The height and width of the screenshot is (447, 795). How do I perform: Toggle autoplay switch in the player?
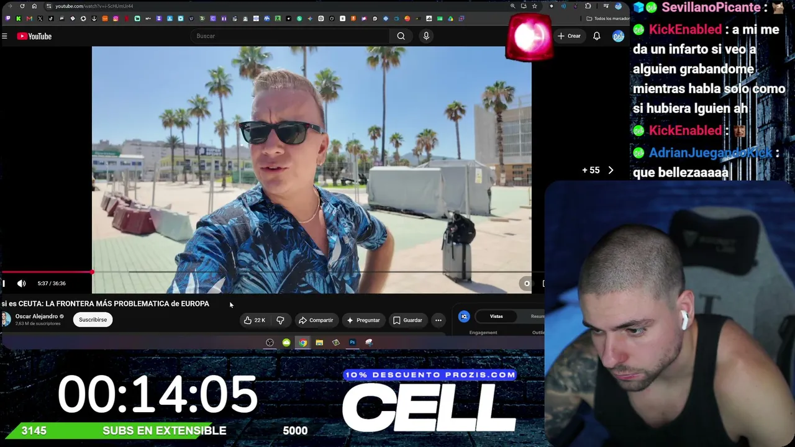527,284
